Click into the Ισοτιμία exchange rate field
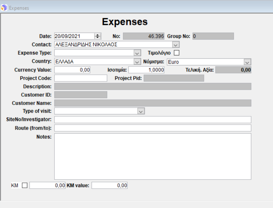Image resolution: width=273 pixels, height=208 pixels. tap(146, 70)
